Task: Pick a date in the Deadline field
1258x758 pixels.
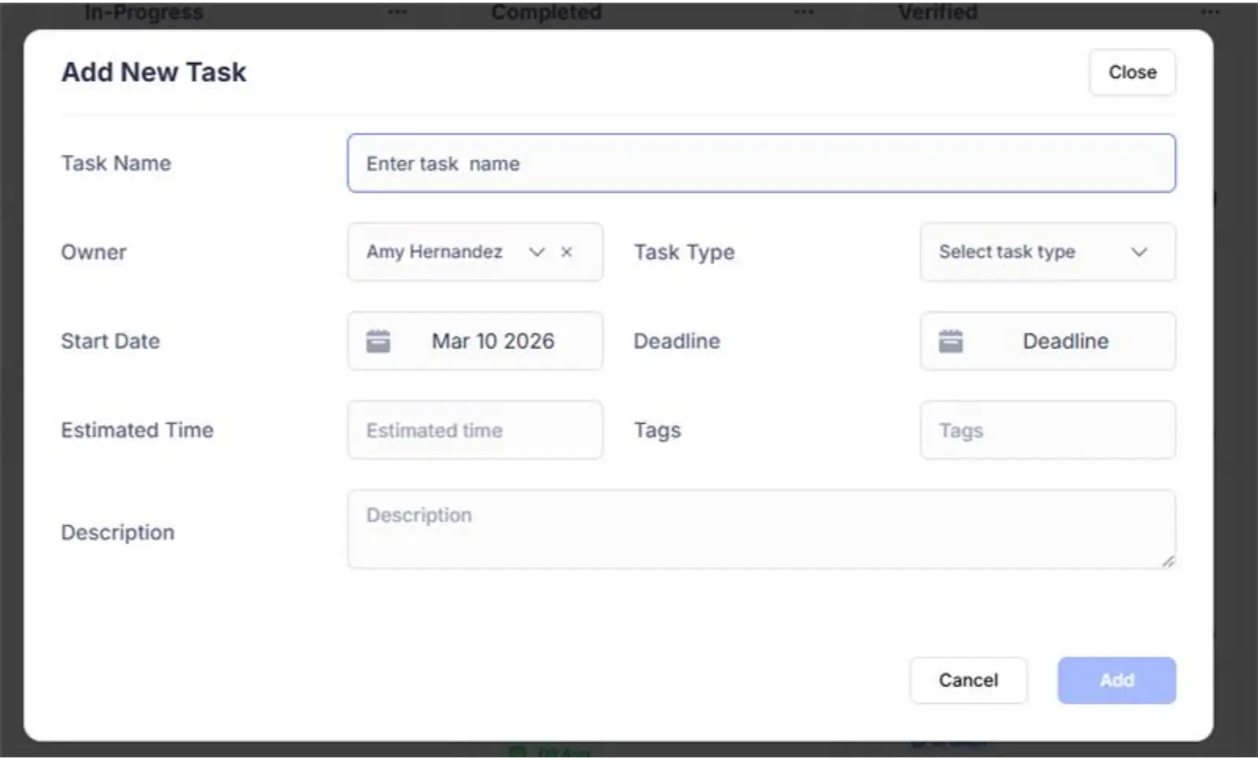Action: click(x=1065, y=341)
